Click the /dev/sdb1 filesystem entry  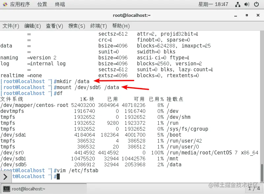tap(13, 159)
